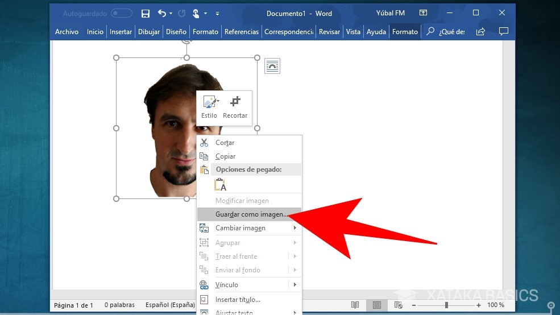The width and height of the screenshot is (560, 315).
Task: Open the Ribbon Display Options button
Action: [423, 13]
